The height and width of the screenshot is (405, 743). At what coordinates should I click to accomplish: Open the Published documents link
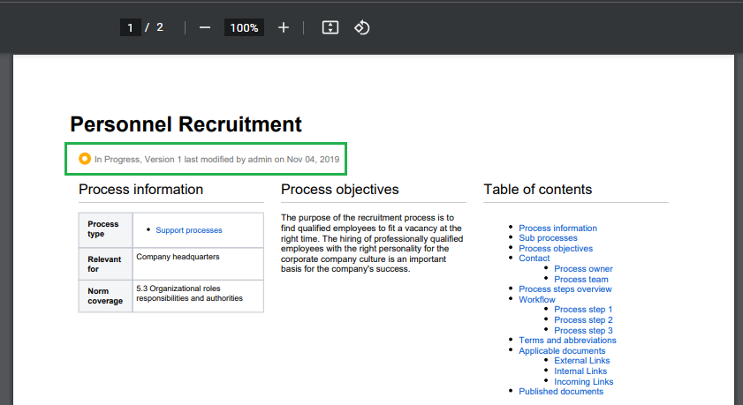tap(561, 392)
